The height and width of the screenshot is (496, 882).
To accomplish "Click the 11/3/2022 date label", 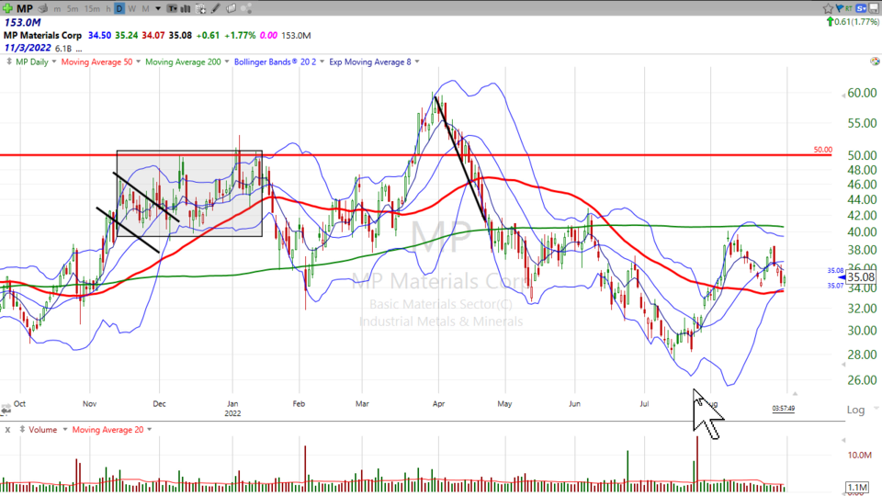I will coord(28,48).
